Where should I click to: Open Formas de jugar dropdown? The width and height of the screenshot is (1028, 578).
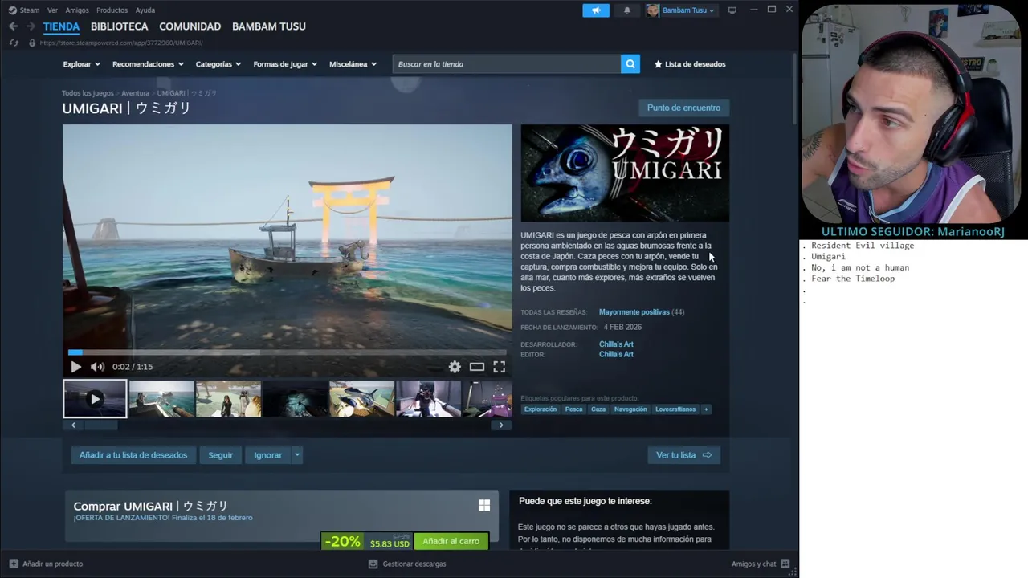[285, 64]
